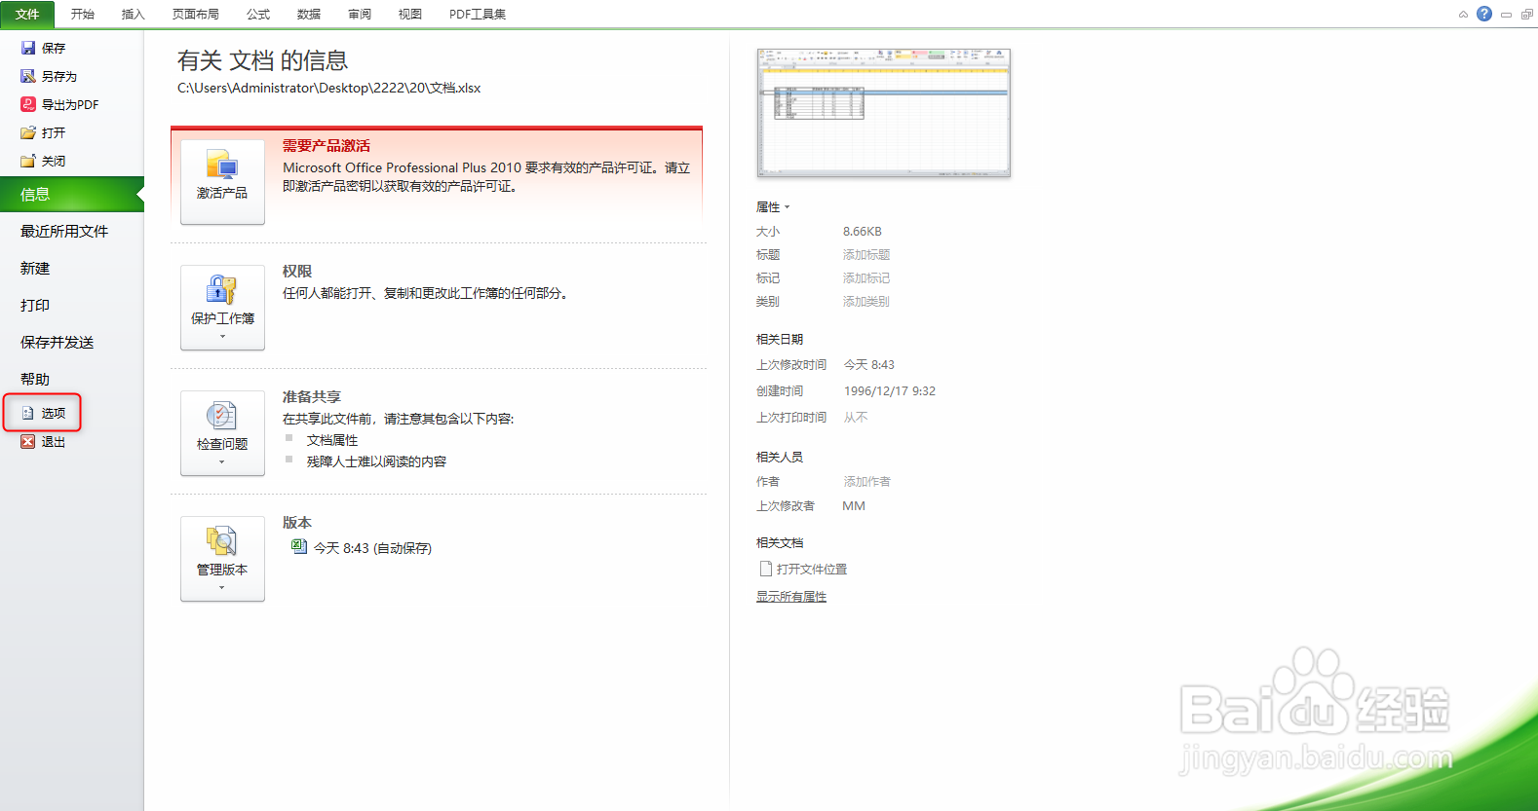Select the Info (信息) menu item
This screenshot has height=811, width=1538.
coord(72,194)
